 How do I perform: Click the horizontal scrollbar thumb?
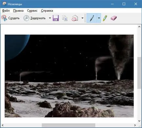[68, 125]
